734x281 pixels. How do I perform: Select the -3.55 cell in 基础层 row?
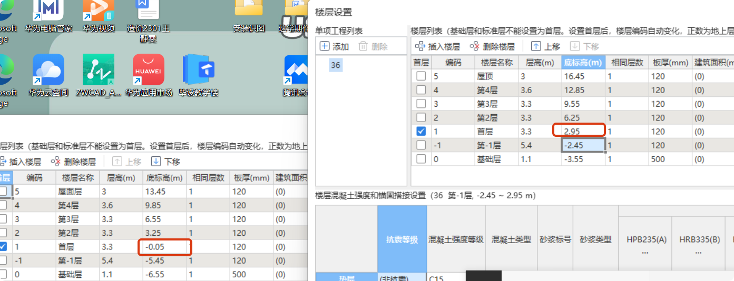583,158
